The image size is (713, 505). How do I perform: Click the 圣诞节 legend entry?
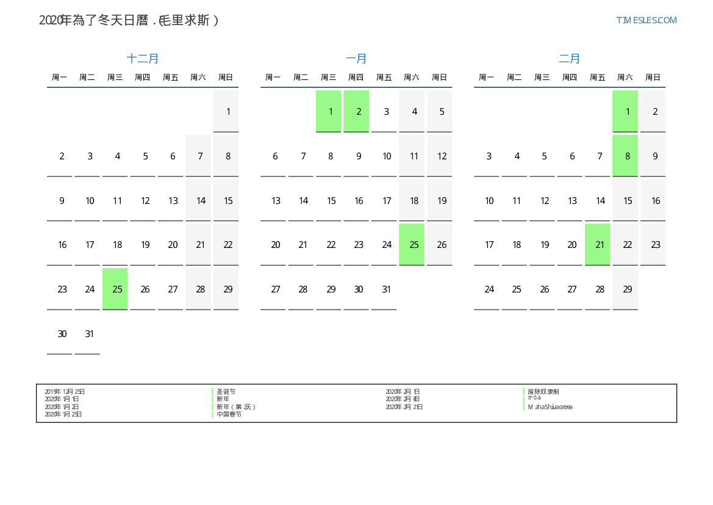click(226, 391)
